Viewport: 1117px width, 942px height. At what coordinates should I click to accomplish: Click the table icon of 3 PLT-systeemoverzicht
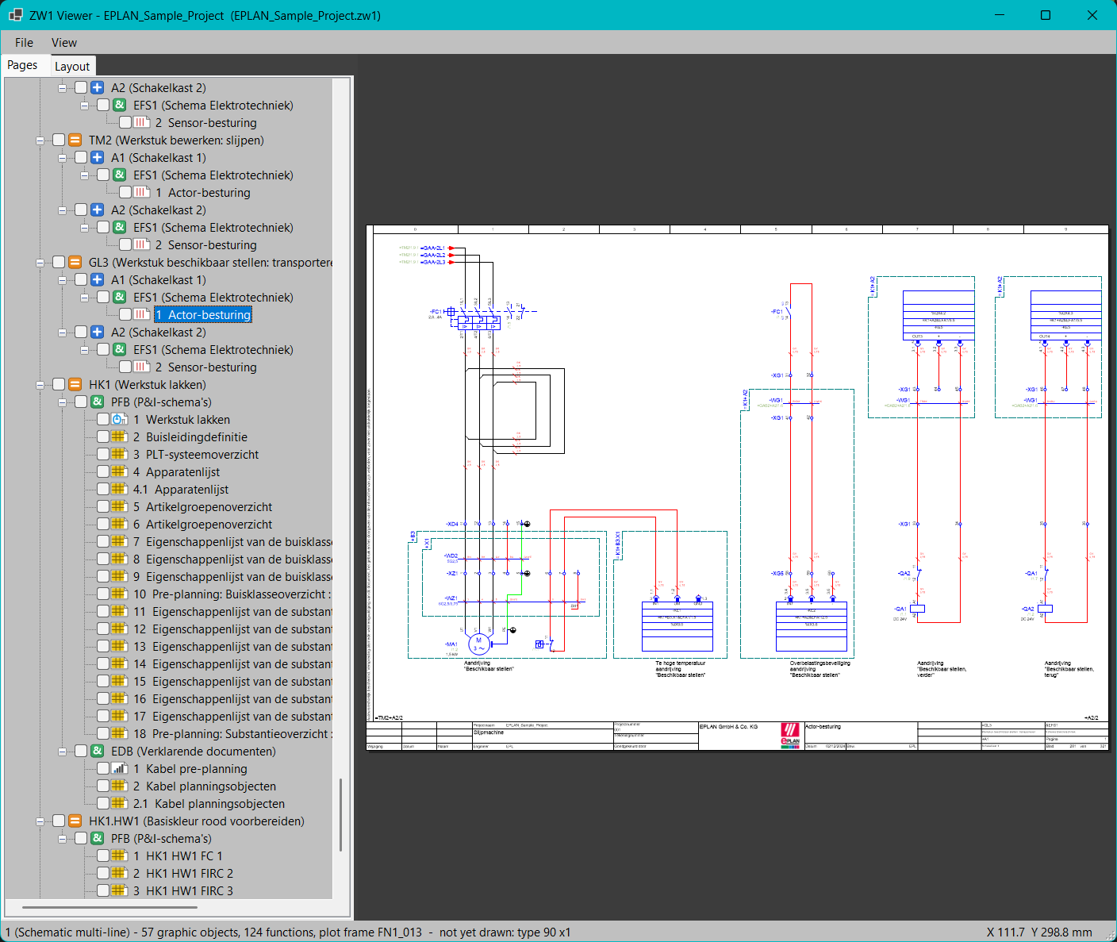tap(119, 455)
